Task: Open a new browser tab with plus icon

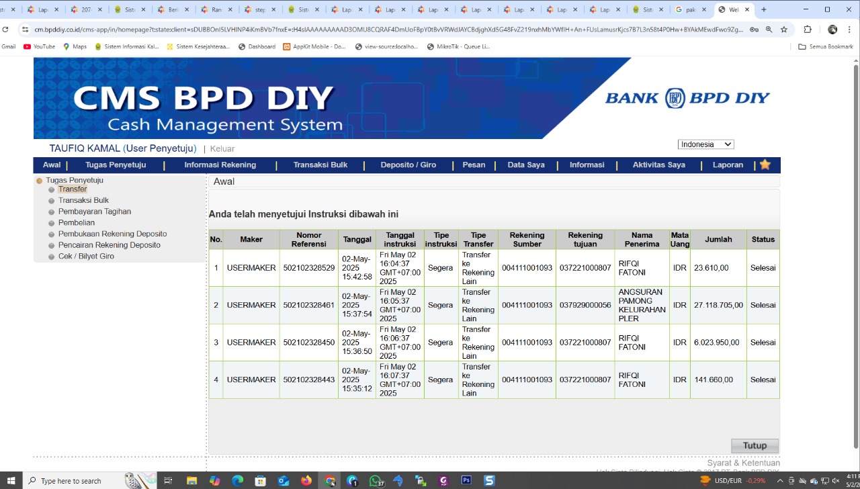Action: tap(763, 9)
